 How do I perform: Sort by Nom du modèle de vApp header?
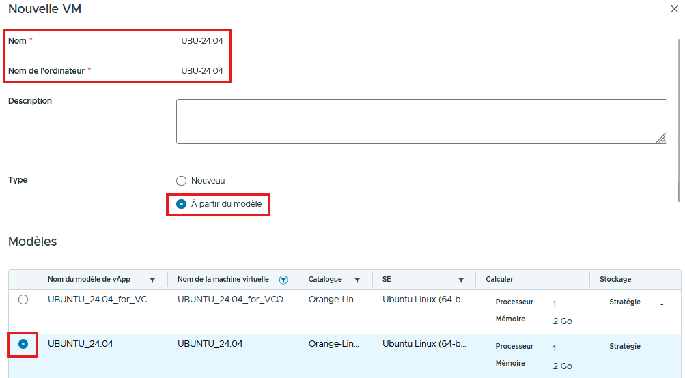[89, 279]
